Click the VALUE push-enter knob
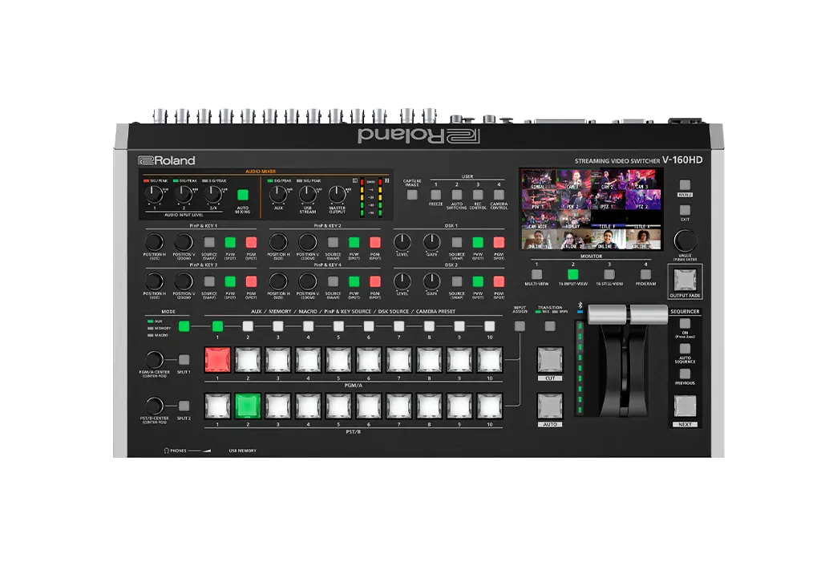The height and width of the screenshot is (566, 821). click(x=685, y=241)
